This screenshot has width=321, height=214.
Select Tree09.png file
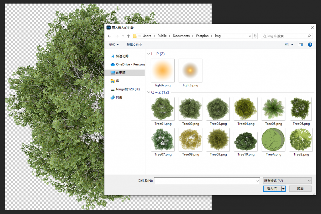coord(218,142)
